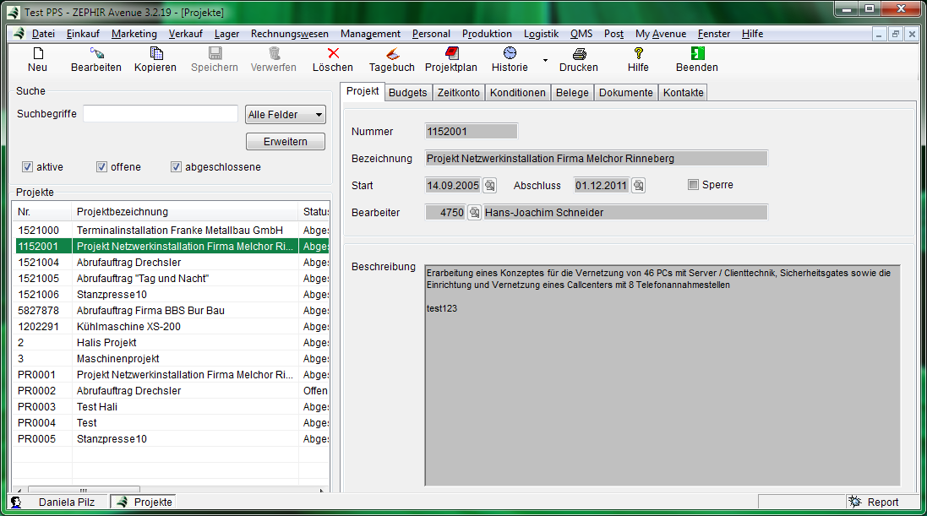Open the Bearbeiter lookup selector
This screenshot has height=516, width=927.
474,213
